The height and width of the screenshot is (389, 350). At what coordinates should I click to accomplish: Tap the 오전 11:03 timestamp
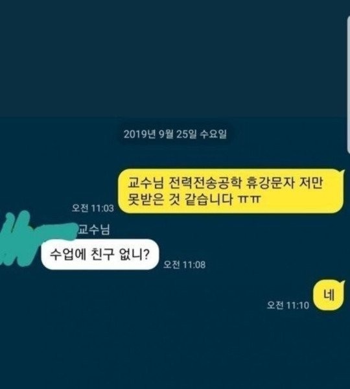click(93, 208)
